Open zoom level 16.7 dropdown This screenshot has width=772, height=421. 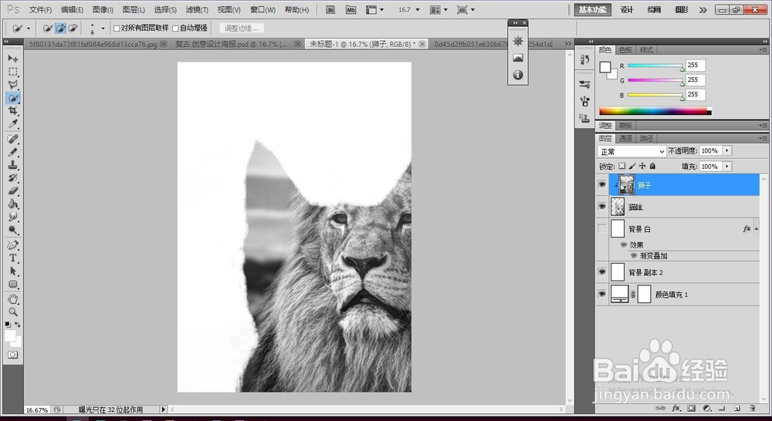click(418, 10)
